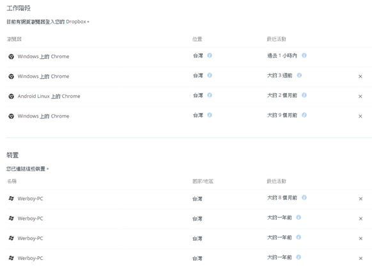Open info icon next to 大約 8 個月前
Image resolution: width=372 pixels, height=267 pixels.
click(304, 197)
